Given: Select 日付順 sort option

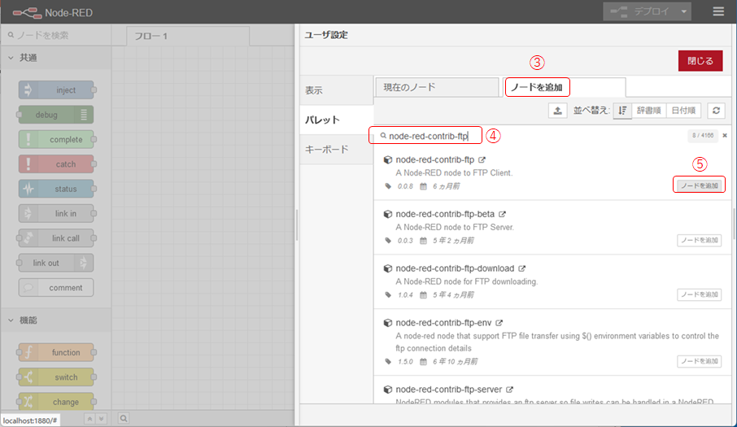Looking at the screenshot, I should (x=682, y=111).
